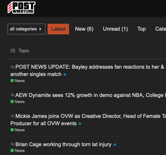Image resolution: width=166 pixels, height=155 pixels.
Task: Click News category under Bayley topic
Action: [x=18, y=81]
